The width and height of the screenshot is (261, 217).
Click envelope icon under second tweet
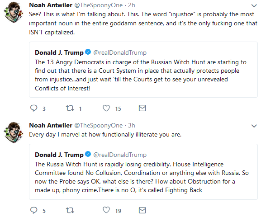[142, 210]
